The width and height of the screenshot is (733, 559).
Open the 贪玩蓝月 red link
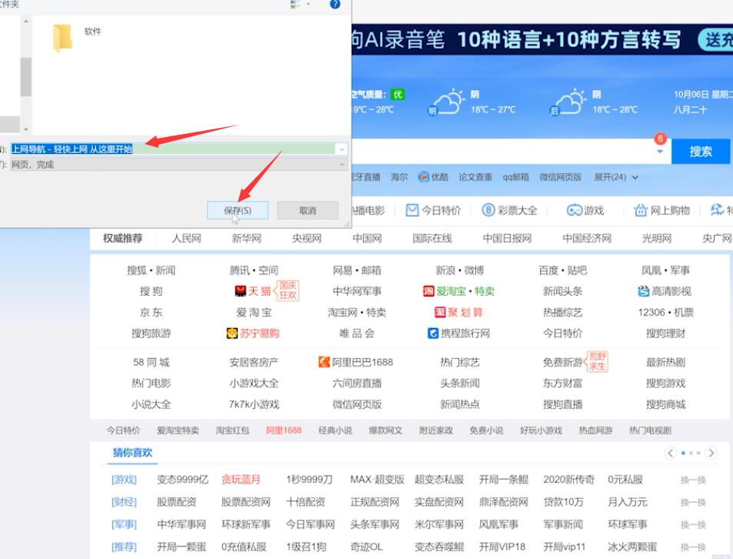(241, 480)
